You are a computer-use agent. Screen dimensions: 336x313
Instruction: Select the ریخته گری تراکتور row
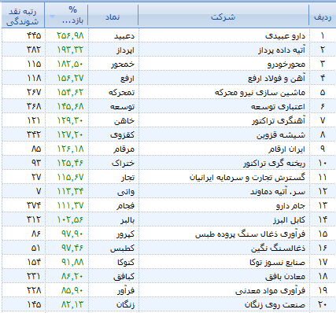[168, 163]
